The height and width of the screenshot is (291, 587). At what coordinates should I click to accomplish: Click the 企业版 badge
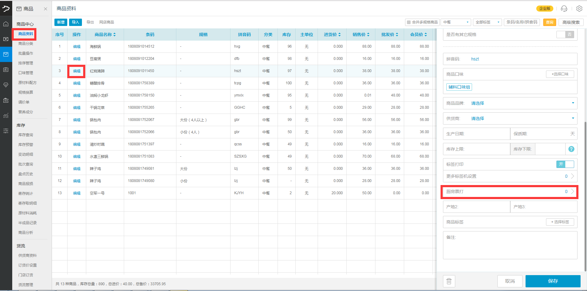[x=545, y=9]
